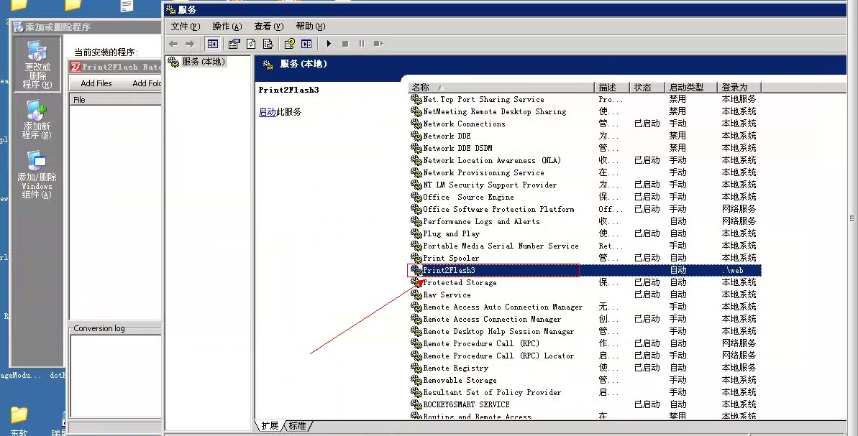
Task: Pause the service using the pause toolbar icon
Action: click(x=362, y=44)
